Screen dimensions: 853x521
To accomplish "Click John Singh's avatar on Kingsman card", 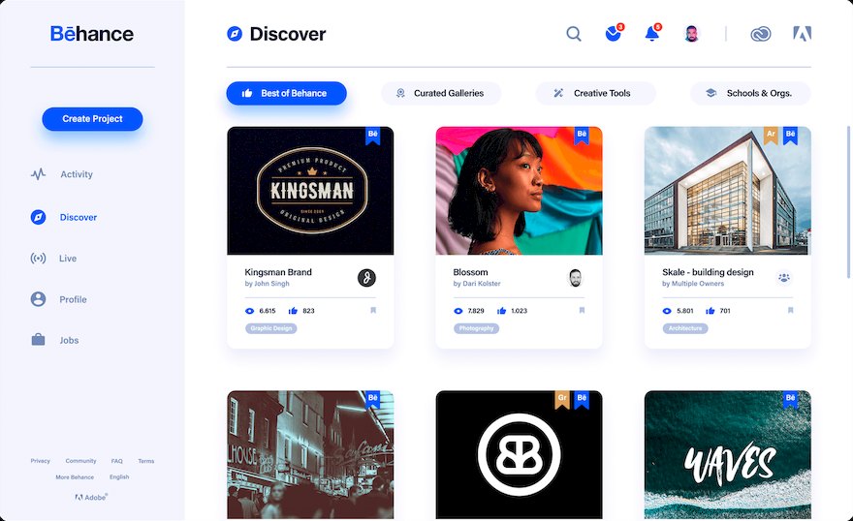I will click(x=366, y=278).
